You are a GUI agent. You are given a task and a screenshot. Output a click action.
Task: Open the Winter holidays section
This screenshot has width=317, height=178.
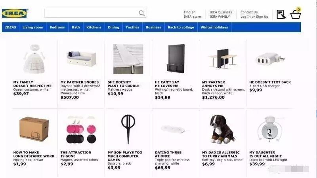pos(214,27)
